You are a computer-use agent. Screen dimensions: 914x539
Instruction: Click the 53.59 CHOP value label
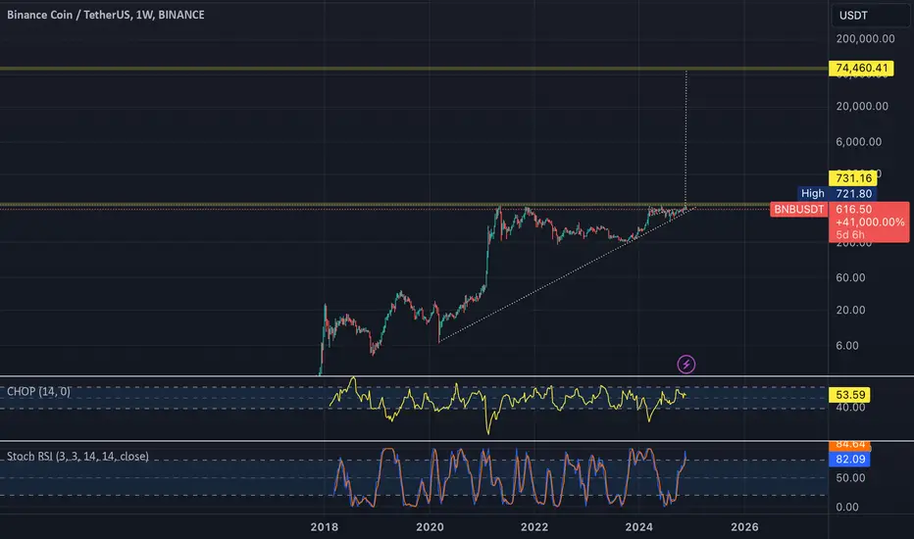[850, 395]
